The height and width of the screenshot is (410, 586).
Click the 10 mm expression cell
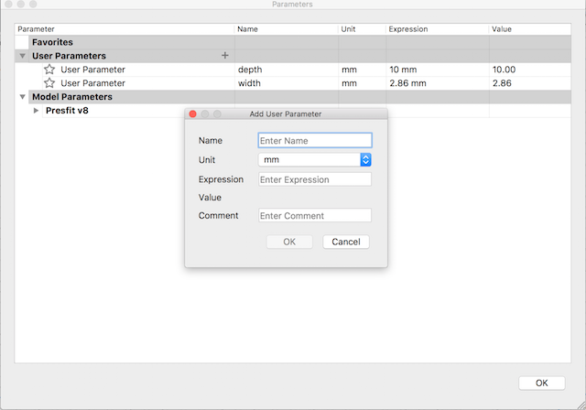pos(438,70)
